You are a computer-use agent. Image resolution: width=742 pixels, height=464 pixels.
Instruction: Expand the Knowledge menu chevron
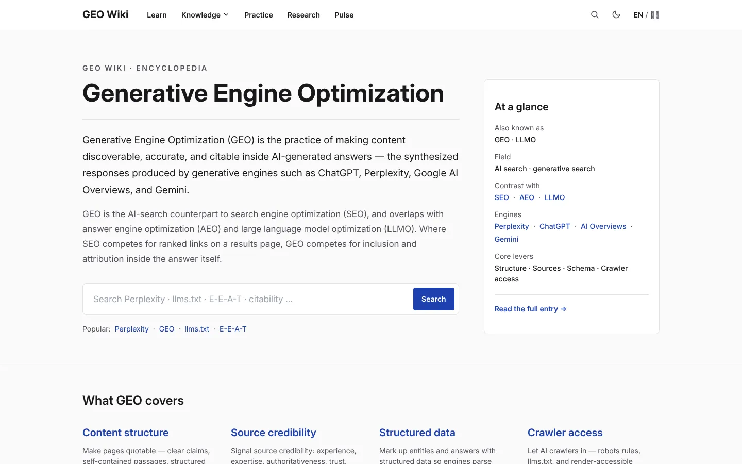point(226,15)
